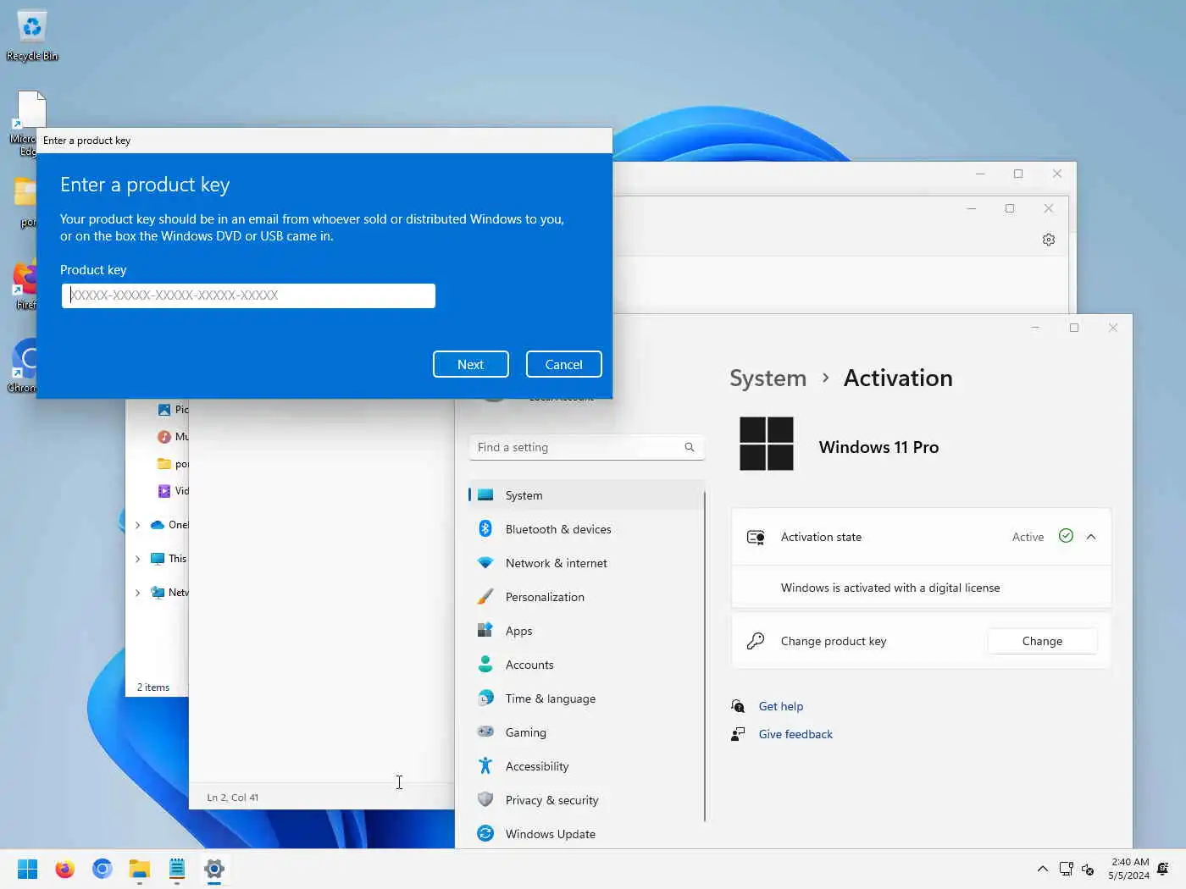Click the Product key input field
The width and height of the screenshot is (1186, 889).
coord(248,295)
